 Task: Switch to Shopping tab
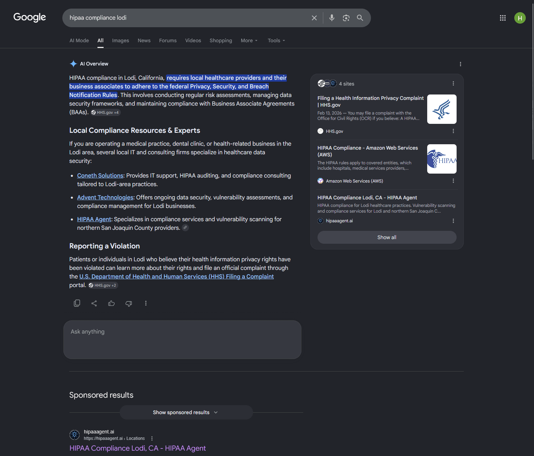221,40
